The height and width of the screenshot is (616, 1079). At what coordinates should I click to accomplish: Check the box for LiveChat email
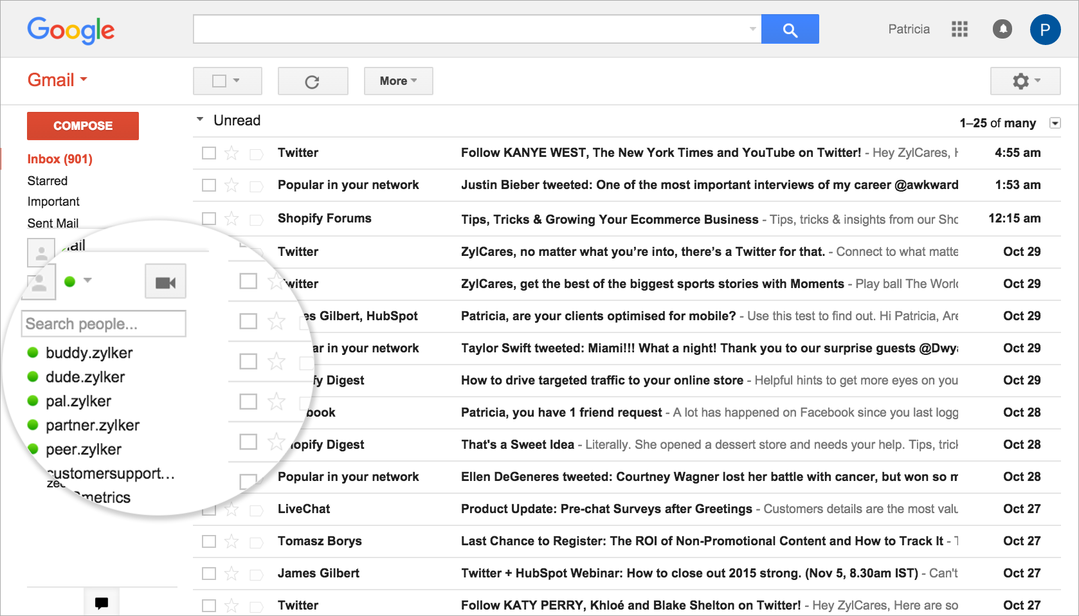pos(209,509)
